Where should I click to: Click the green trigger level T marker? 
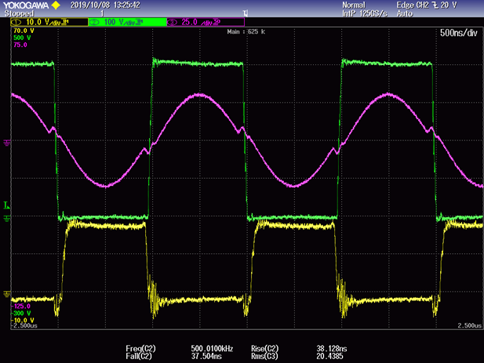6,205
